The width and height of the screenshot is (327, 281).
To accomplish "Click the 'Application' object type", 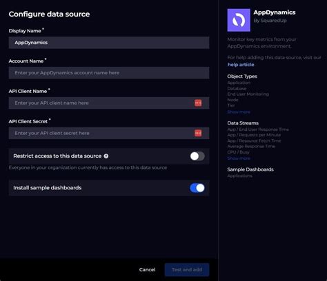I will click(239, 83).
